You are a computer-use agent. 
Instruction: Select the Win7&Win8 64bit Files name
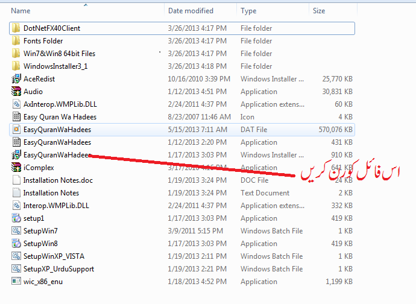59,53
